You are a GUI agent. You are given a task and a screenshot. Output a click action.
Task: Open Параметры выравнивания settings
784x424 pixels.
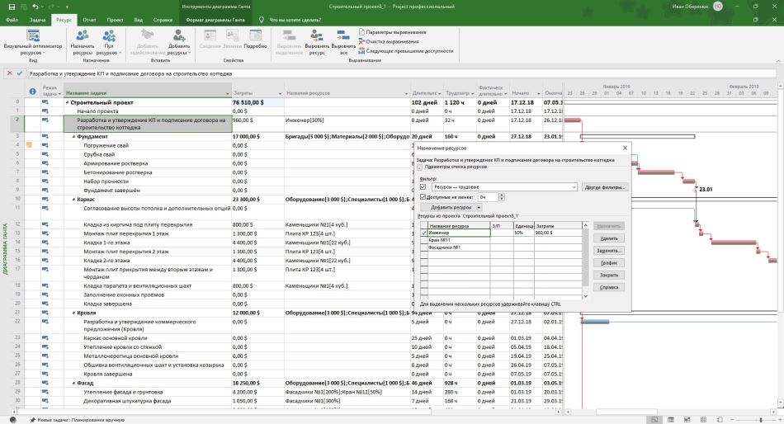click(x=392, y=32)
